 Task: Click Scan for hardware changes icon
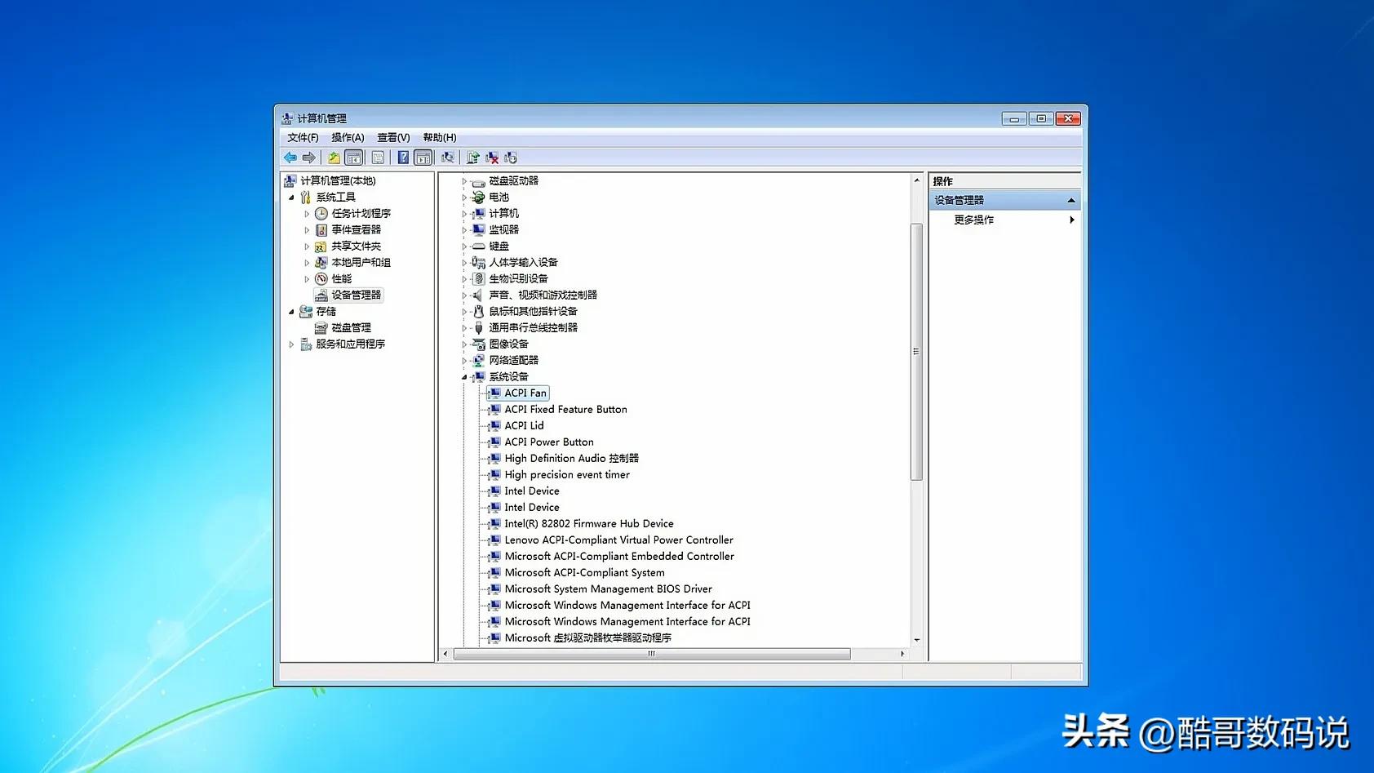[447, 158]
